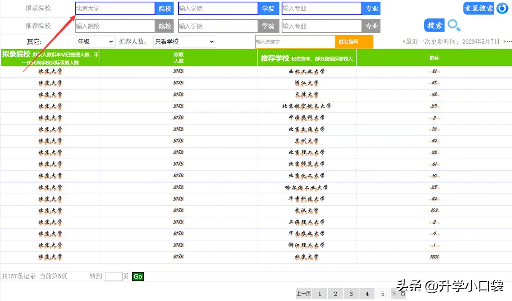The height and width of the screenshot is (301, 512).
Task: Select 北京理工大学 in the recommended schools
Action: tap(306, 152)
